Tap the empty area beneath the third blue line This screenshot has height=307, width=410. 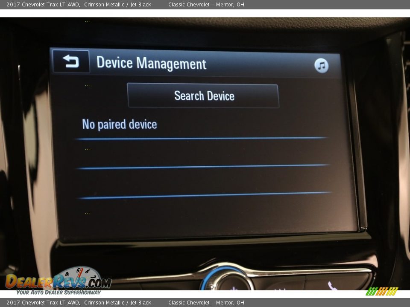tap(205, 215)
